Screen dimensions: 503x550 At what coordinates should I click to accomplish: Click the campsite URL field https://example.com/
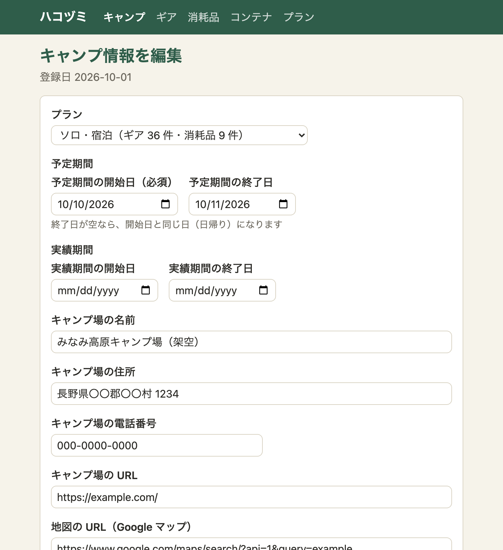[x=251, y=497]
